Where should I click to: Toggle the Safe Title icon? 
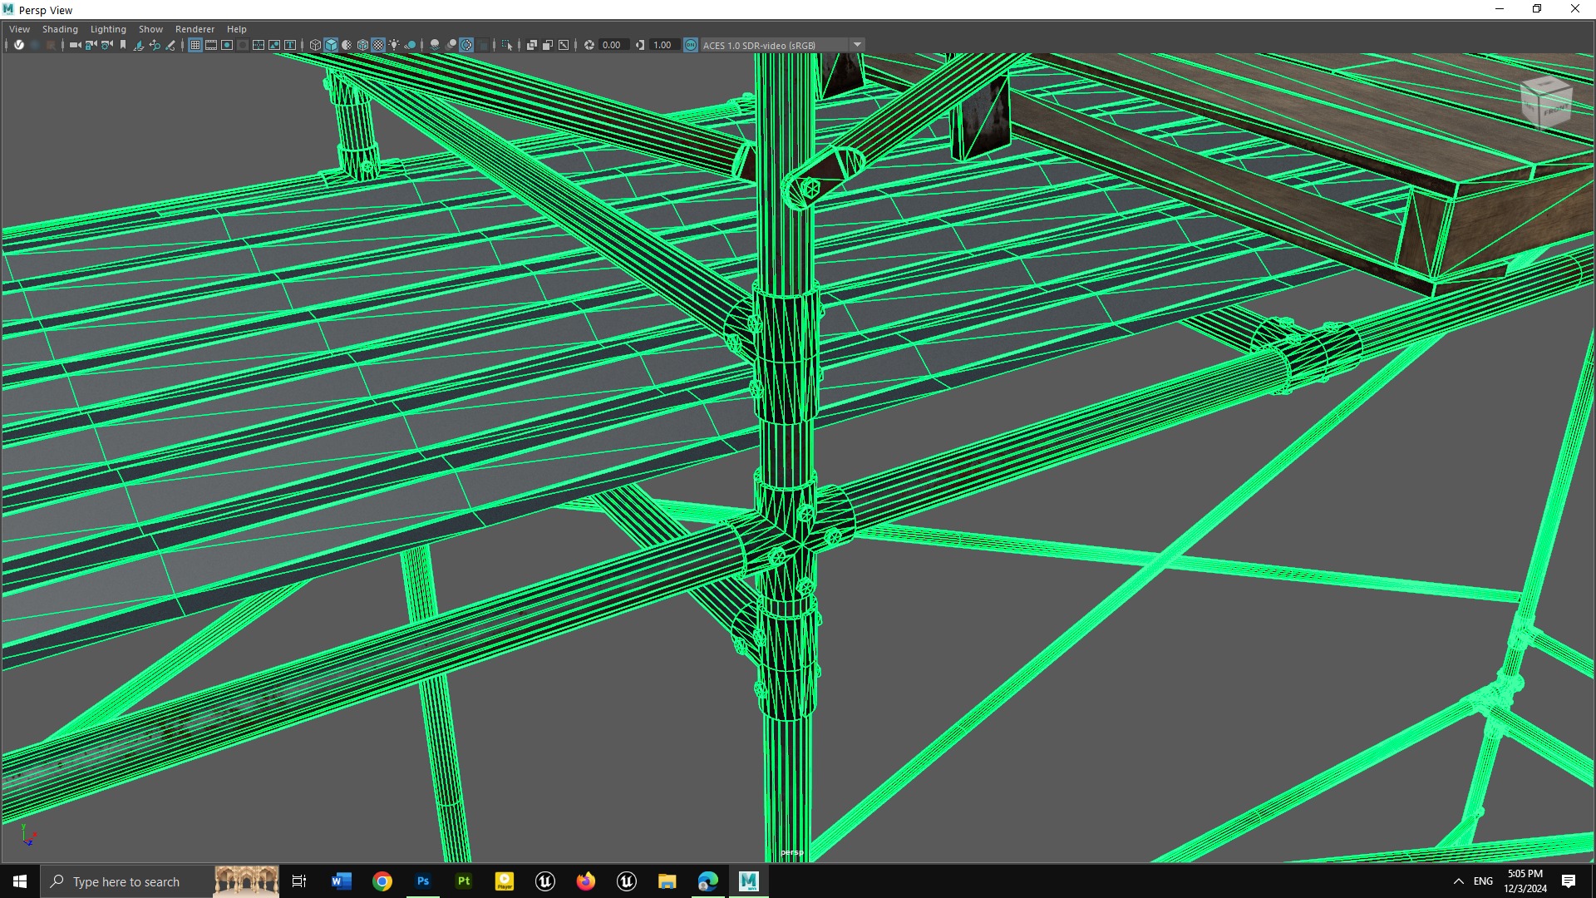coord(290,45)
